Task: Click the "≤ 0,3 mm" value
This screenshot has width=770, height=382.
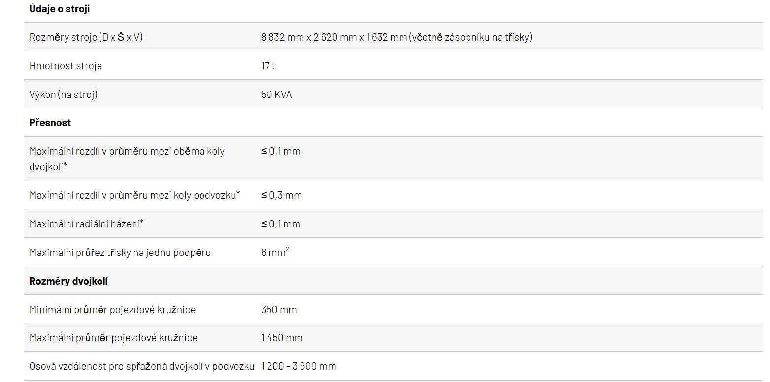Action: pos(281,195)
